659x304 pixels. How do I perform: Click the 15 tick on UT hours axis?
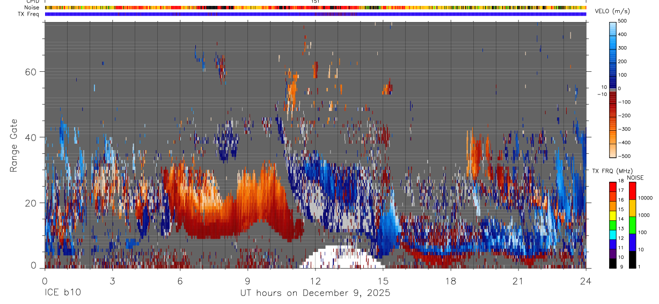[x=383, y=281]
